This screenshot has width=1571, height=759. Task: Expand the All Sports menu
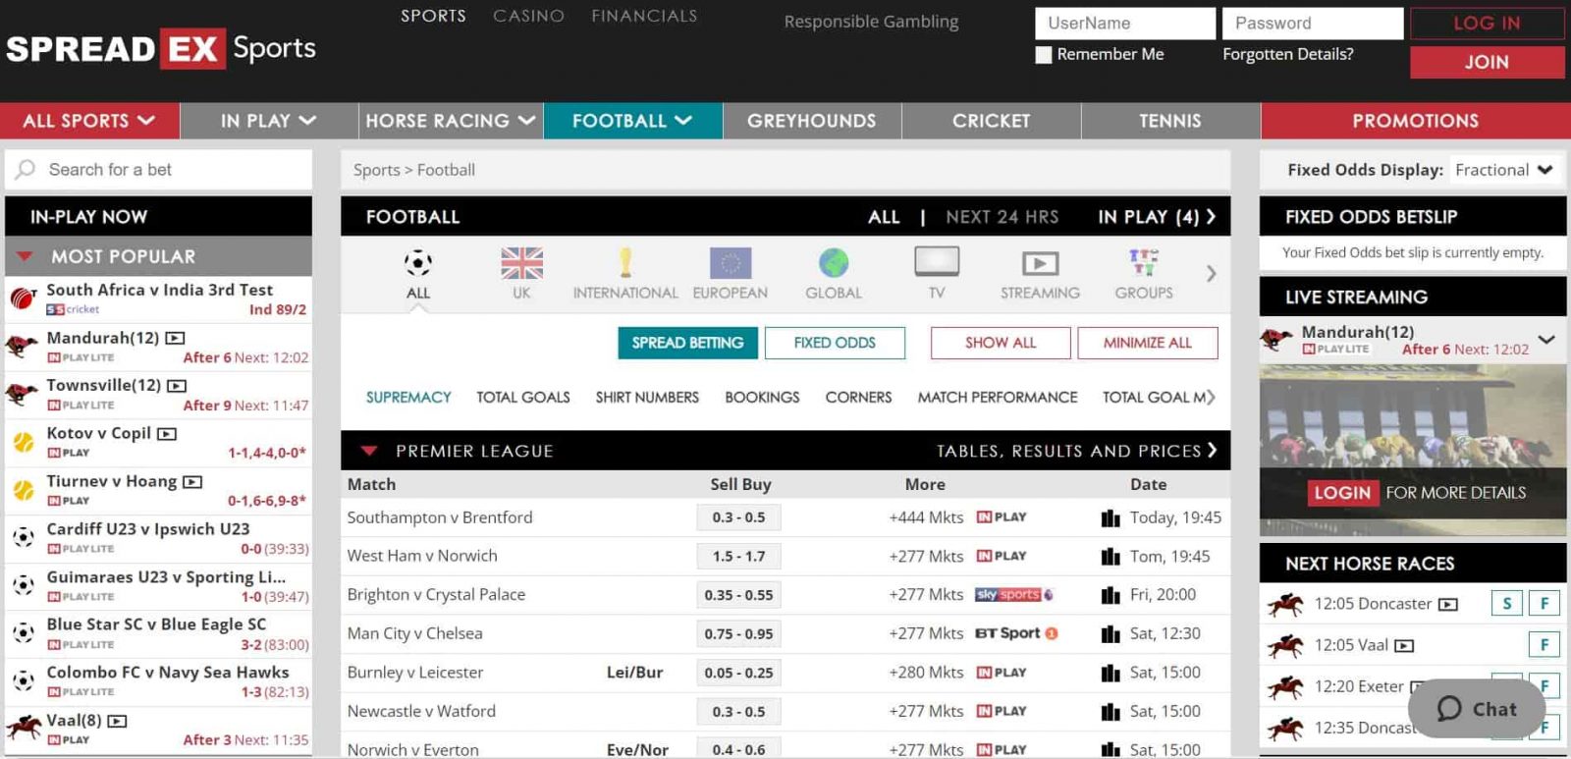89,121
